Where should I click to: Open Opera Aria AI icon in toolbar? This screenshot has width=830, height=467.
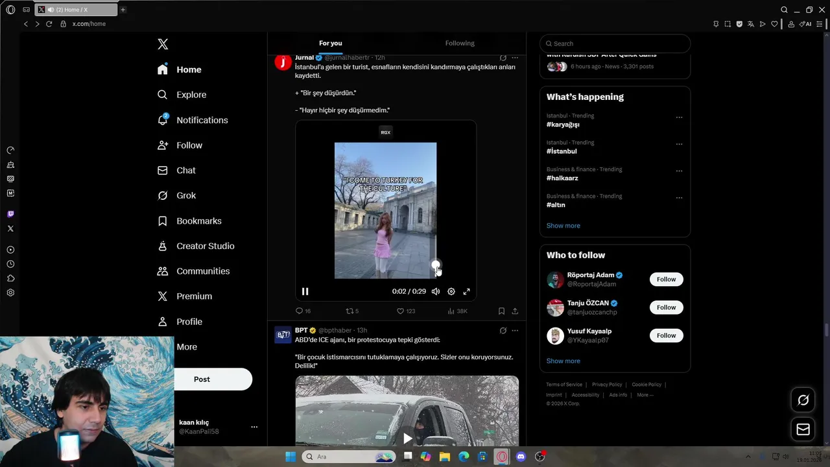tap(806, 24)
